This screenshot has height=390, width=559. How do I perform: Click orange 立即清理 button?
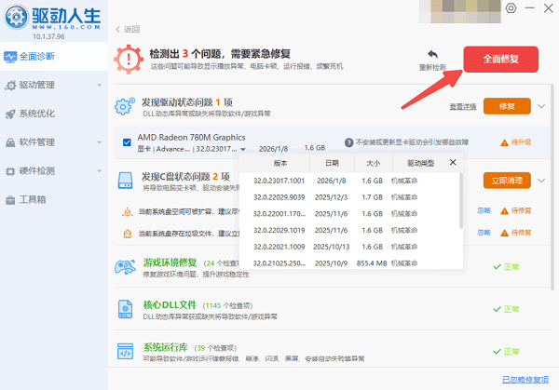tap(507, 181)
